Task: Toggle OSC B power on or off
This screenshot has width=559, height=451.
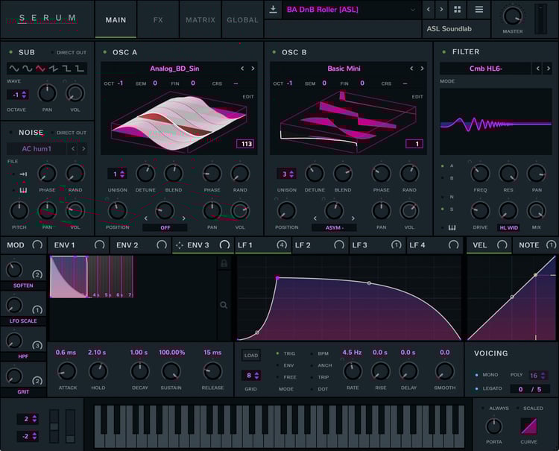Action: tap(274, 52)
